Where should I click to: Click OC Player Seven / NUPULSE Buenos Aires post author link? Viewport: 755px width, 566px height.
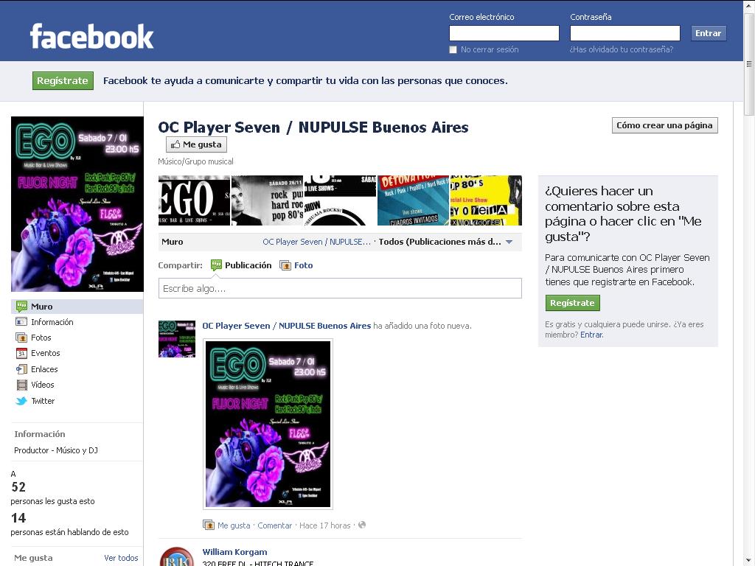(x=287, y=326)
